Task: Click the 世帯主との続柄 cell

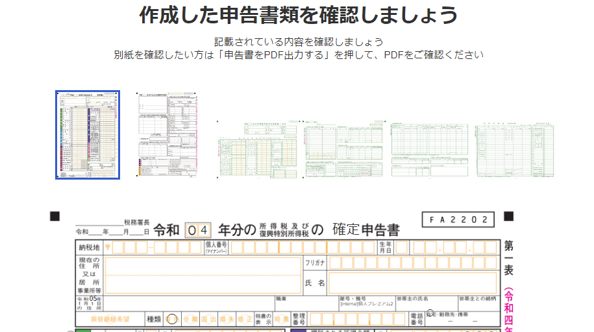Action: tap(479, 303)
